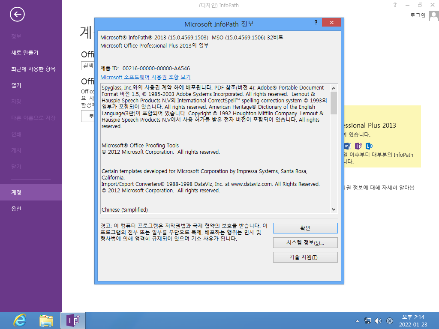439x329 pixels.
Task: Click 확인 button
Action: (x=305, y=228)
